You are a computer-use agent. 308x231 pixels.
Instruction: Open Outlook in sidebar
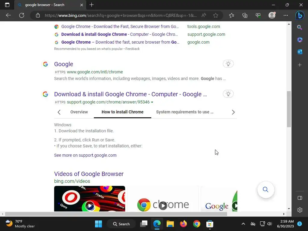coord(300,52)
